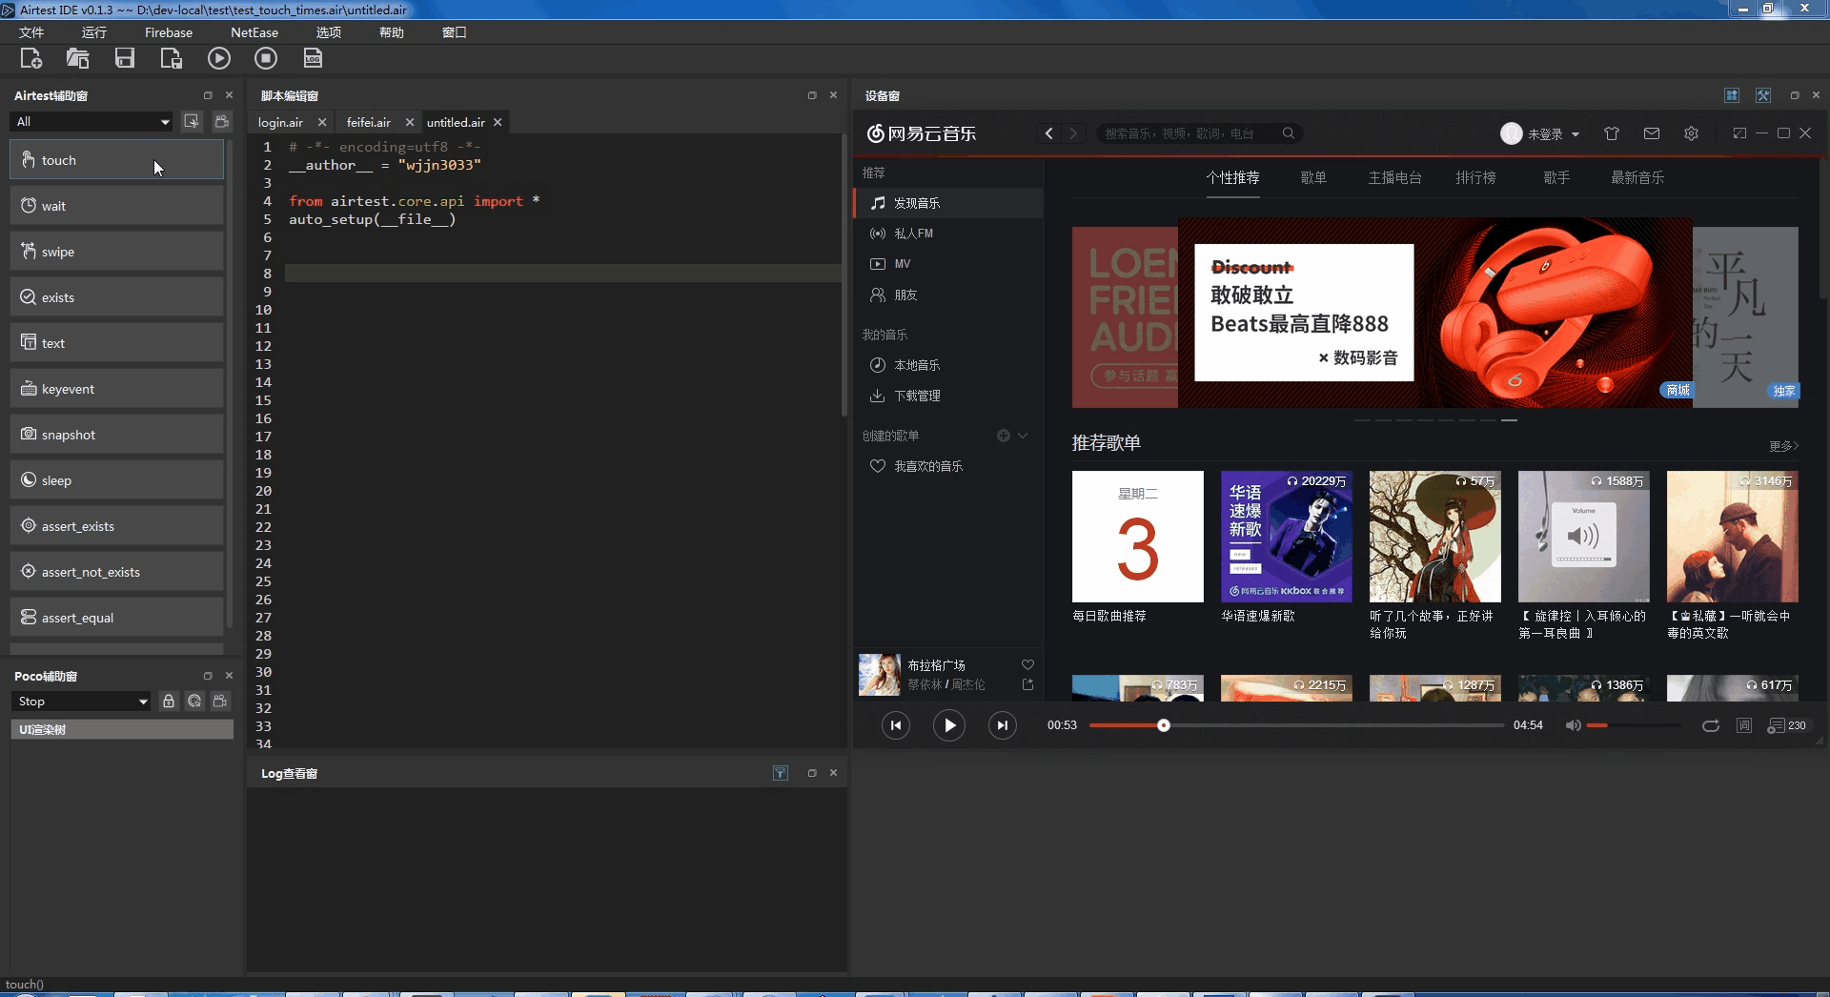This screenshot has width=1830, height=997.
Task: Switch to the login.air tab
Action: [x=280, y=122]
